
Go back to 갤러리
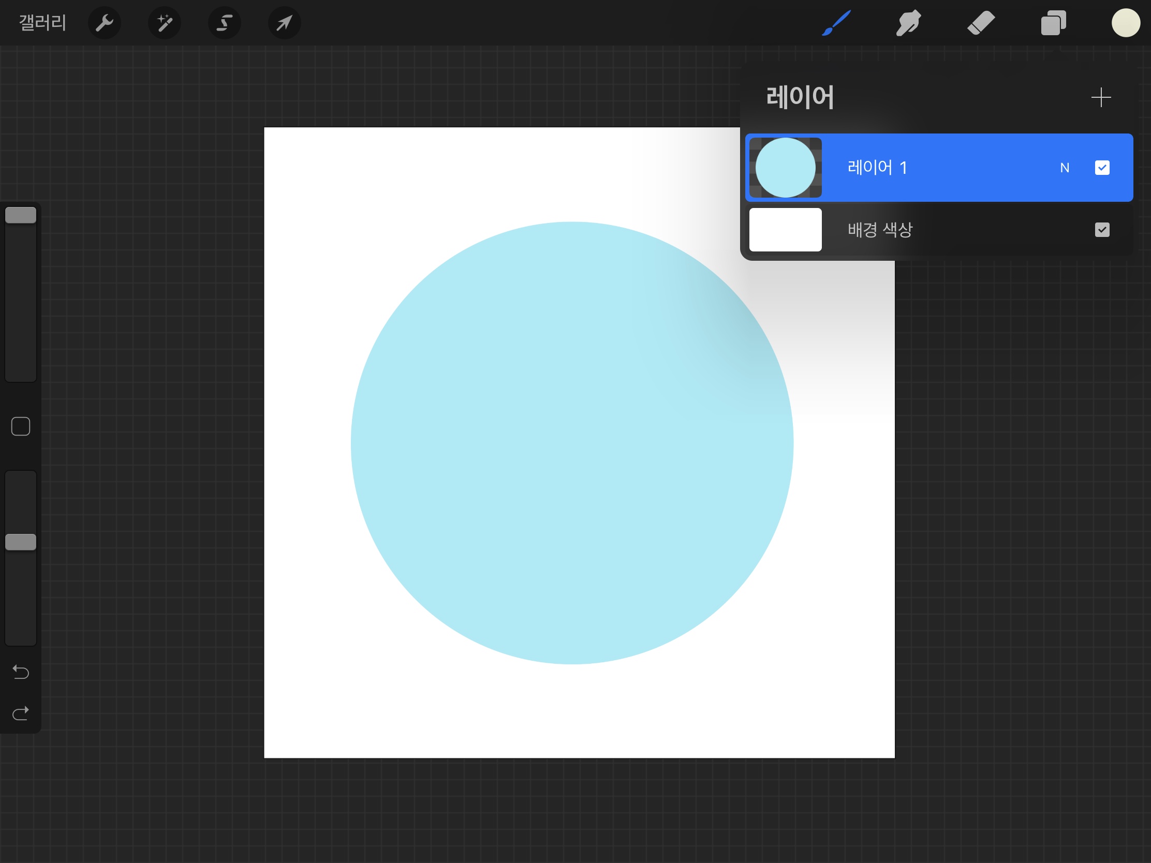click(42, 23)
